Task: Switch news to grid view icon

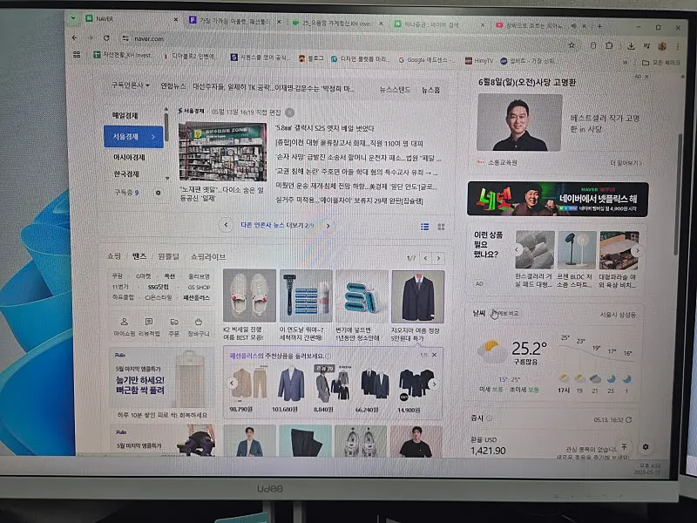Action: point(441,227)
